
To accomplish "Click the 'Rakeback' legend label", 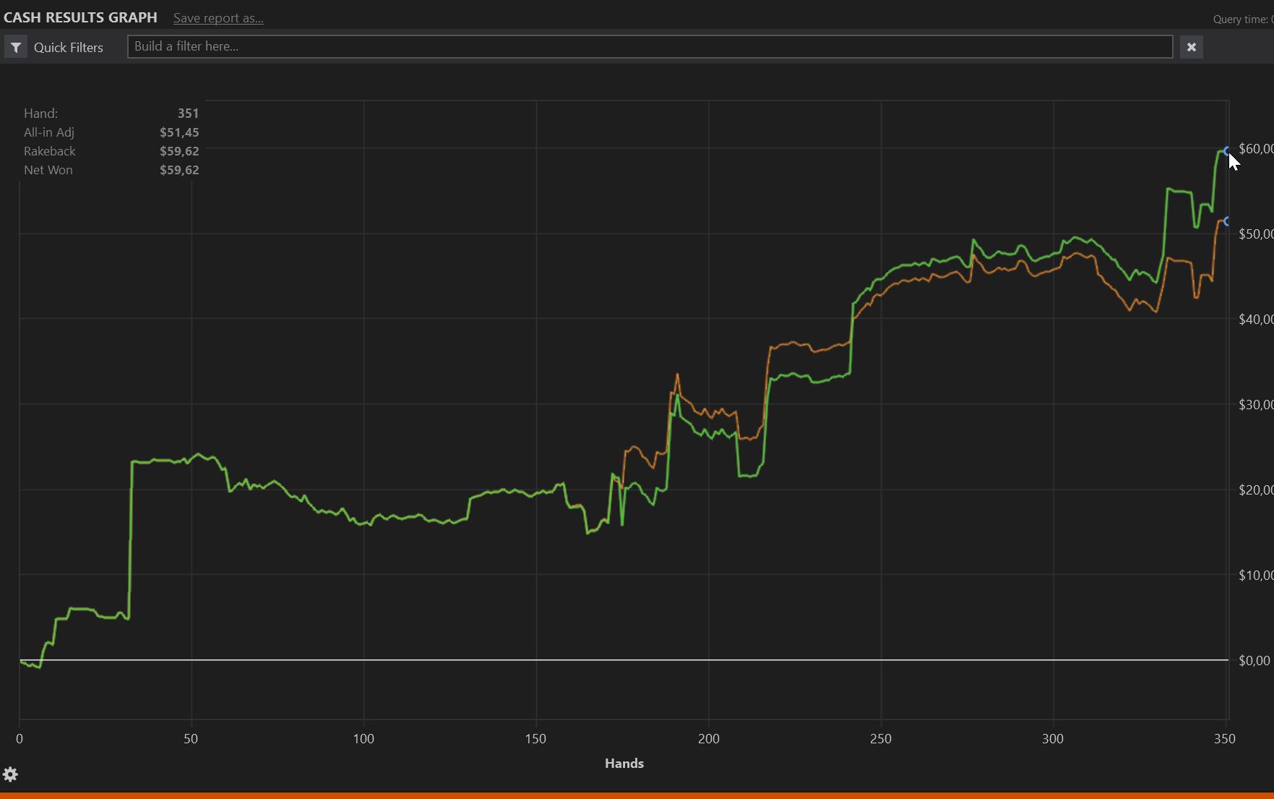I will (x=49, y=151).
